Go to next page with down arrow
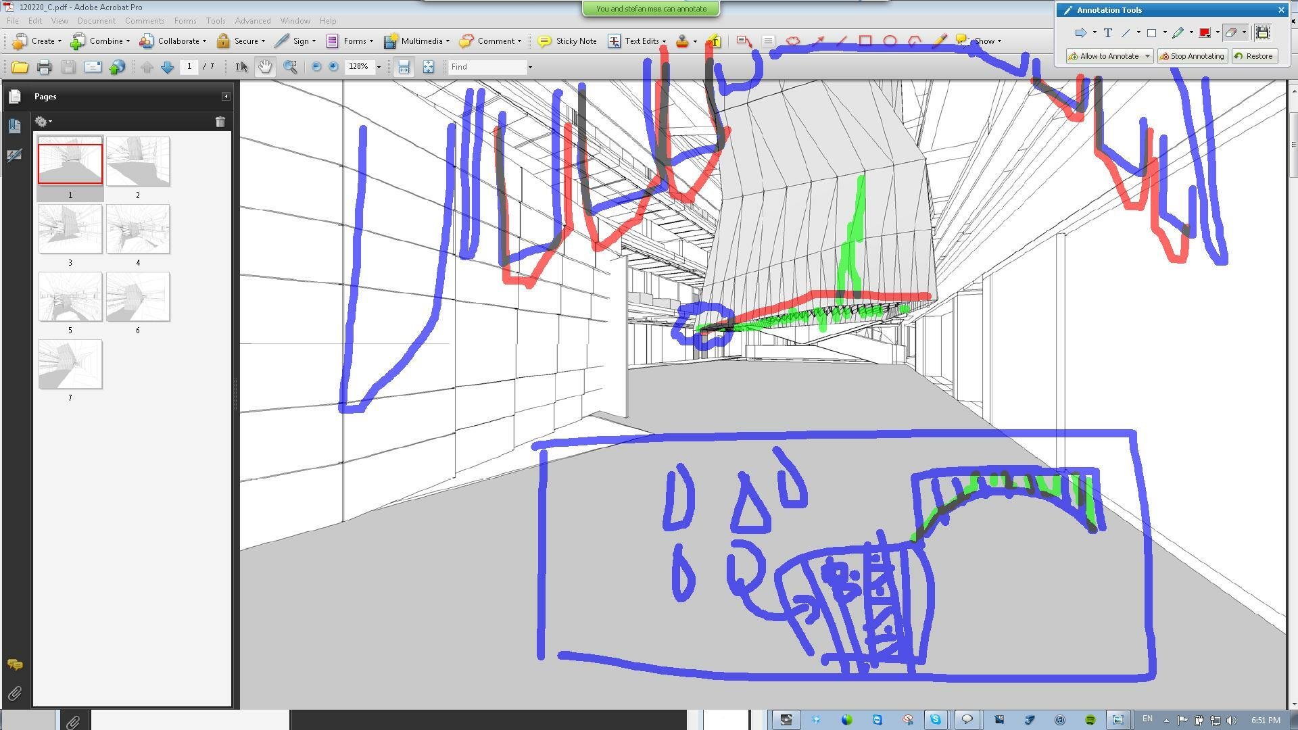The width and height of the screenshot is (1298, 730). pyautogui.click(x=168, y=67)
